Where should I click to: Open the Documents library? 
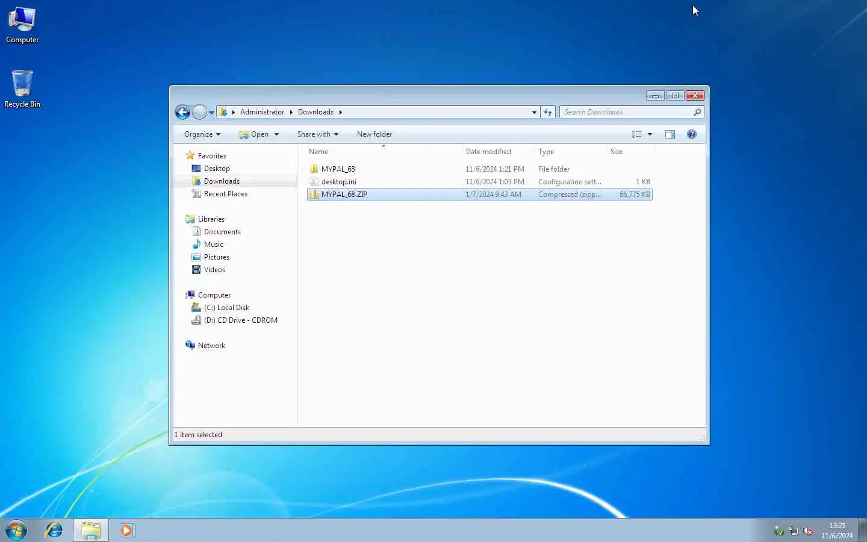(x=222, y=232)
